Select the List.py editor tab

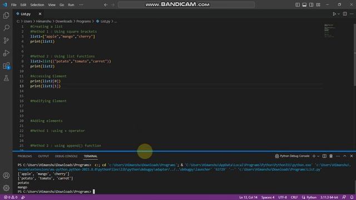[26, 14]
